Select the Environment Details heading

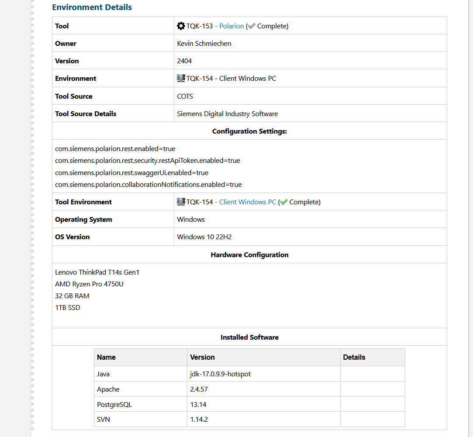[x=92, y=7]
